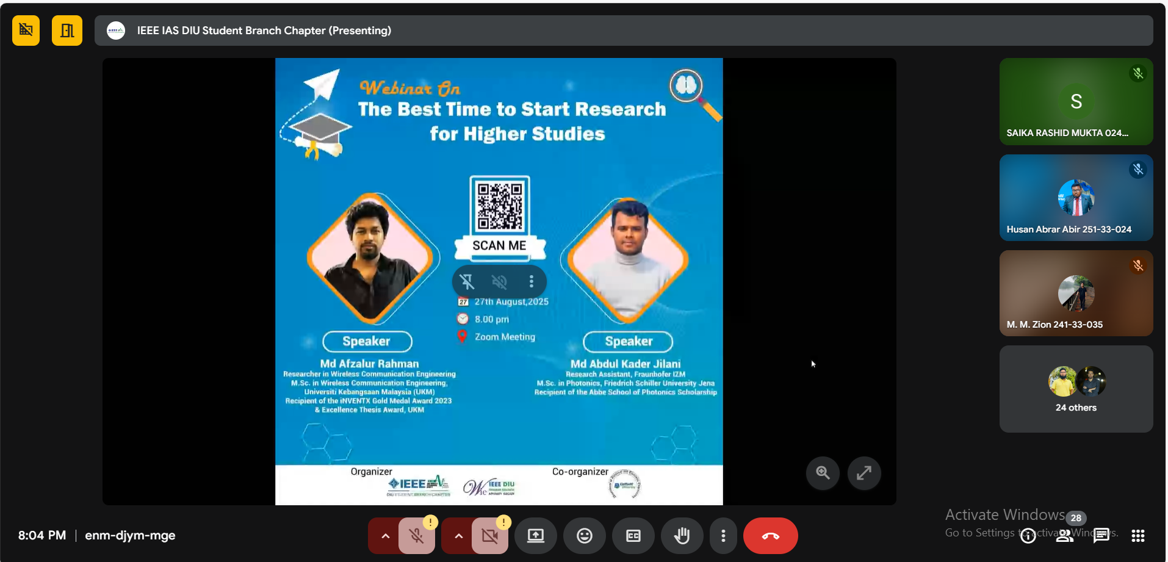This screenshot has width=1168, height=562.
Task: Click the yellow door icon in top bar
Action: pyautogui.click(x=67, y=31)
